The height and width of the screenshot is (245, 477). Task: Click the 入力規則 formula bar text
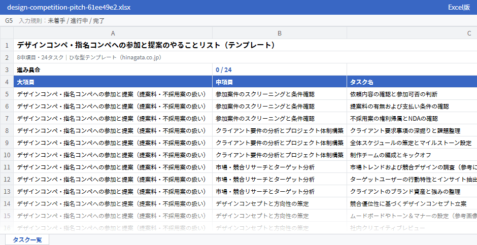[x=62, y=21]
